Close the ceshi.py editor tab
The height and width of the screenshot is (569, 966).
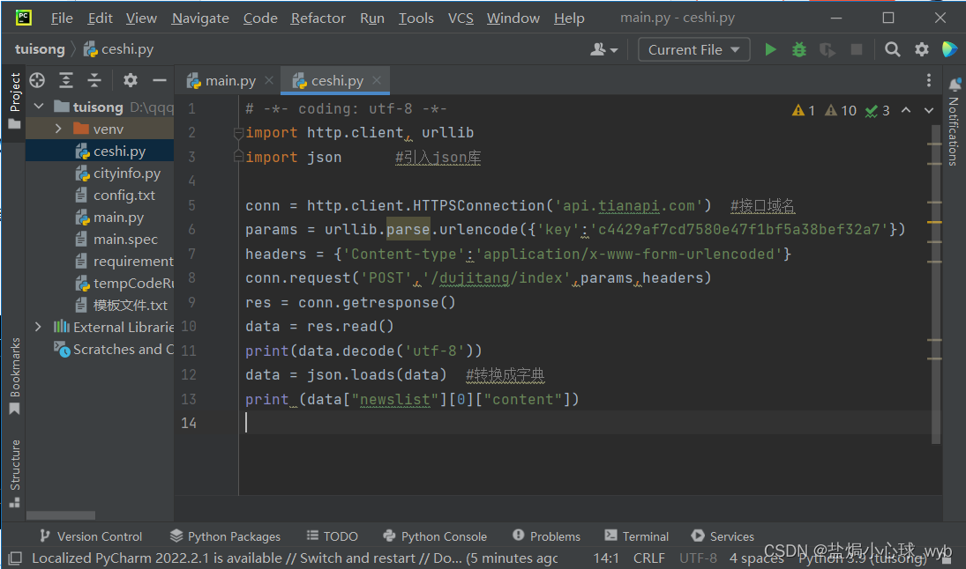[x=377, y=80]
